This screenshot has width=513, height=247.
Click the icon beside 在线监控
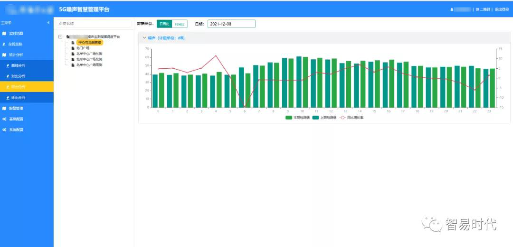click(4, 44)
